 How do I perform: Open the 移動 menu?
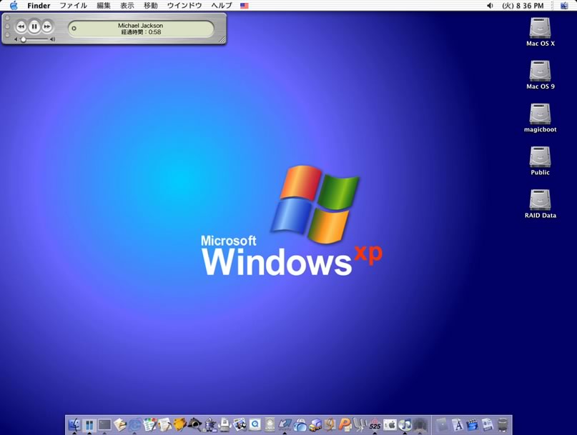pyautogui.click(x=150, y=6)
